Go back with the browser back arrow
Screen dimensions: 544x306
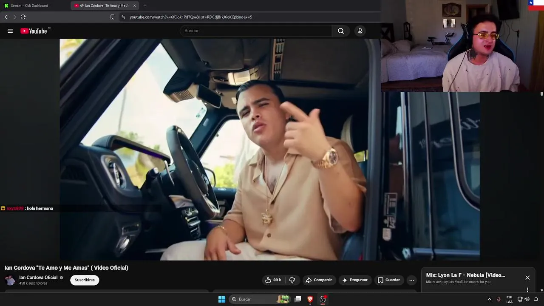pyautogui.click(x=6, y=17)
